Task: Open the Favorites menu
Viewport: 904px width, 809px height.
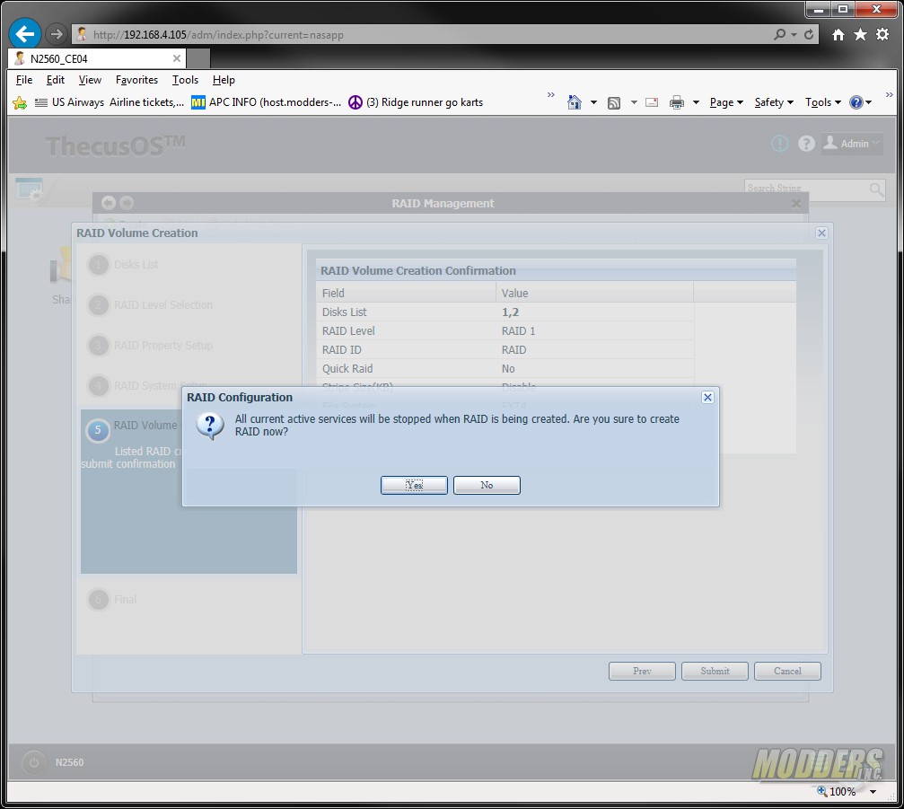Action: coord(136,80)
